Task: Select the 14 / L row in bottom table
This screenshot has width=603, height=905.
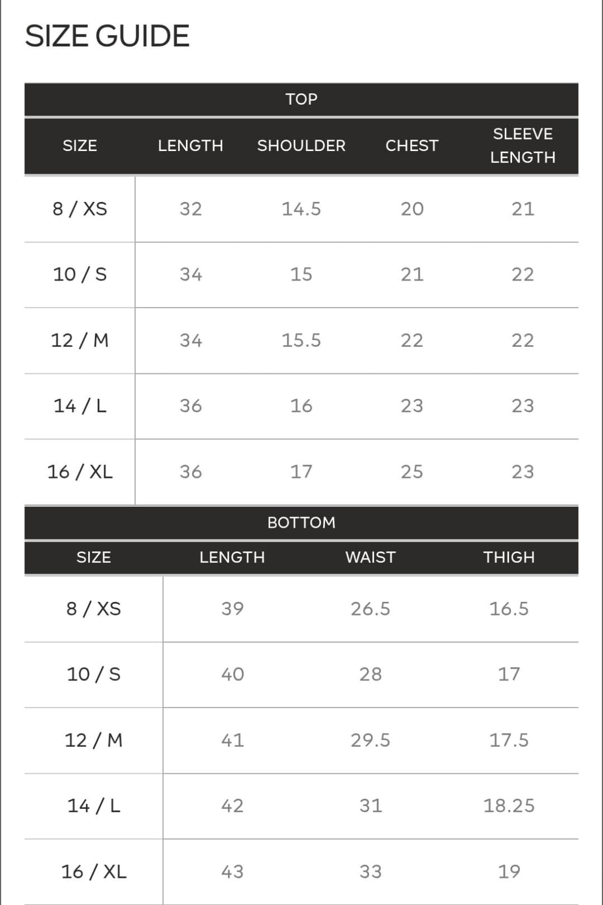Action: (x=301, y=805)
